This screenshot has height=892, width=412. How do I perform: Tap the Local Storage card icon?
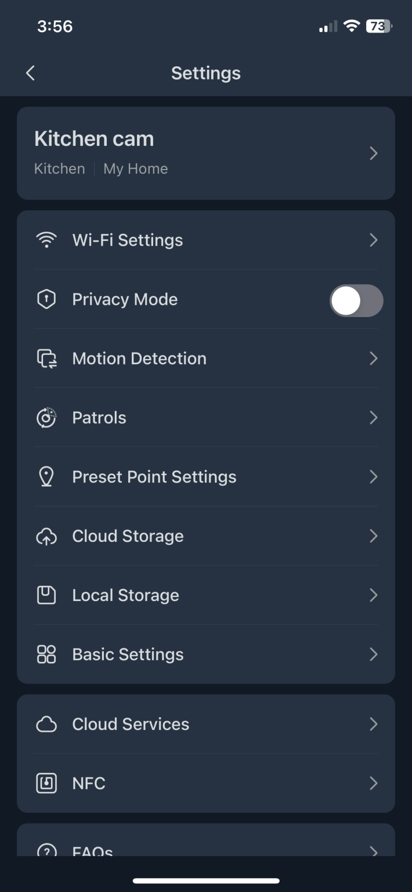click(46, 595)
